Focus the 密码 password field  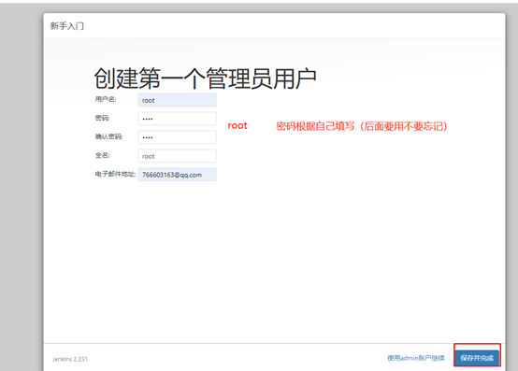(x=177, y=119)
